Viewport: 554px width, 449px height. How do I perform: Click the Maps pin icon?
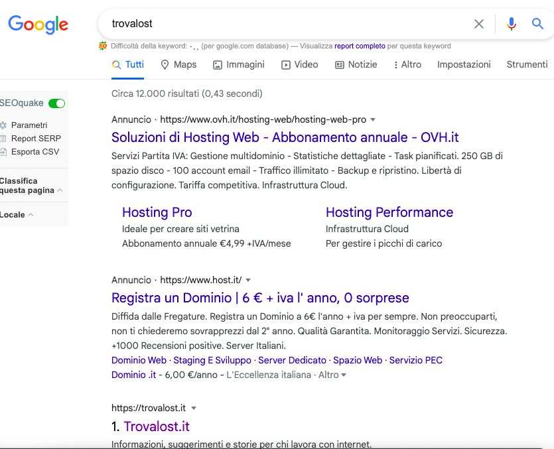(165, 64)
